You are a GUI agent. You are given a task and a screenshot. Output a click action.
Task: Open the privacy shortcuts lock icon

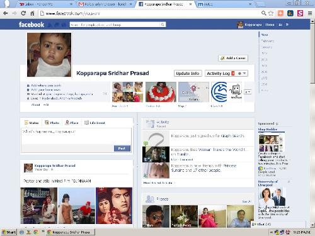coord(280,25)
